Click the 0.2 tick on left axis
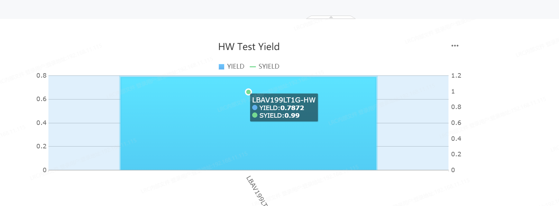The image size is (559, 206). click(42, 146)
